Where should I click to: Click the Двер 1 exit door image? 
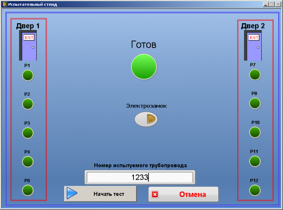click(28, 45)
